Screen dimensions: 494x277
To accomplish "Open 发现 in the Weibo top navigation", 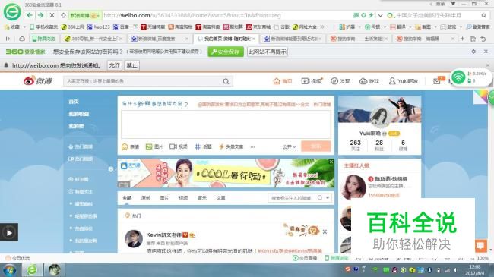I will click(340, 81).
